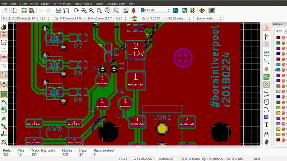Open the Route menu
This screenshot has height=161, width=287.
(x=46, y=4)
